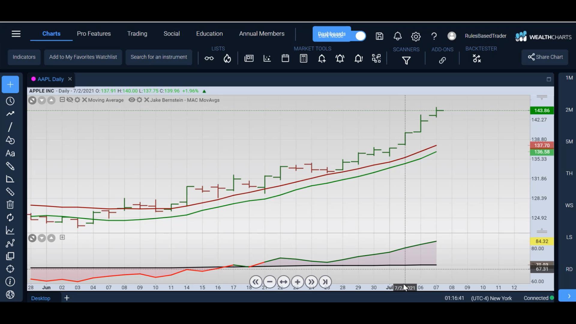The image size is (576, 324).
Task: Select the ruler measure tool
Action: click(10, 192)
